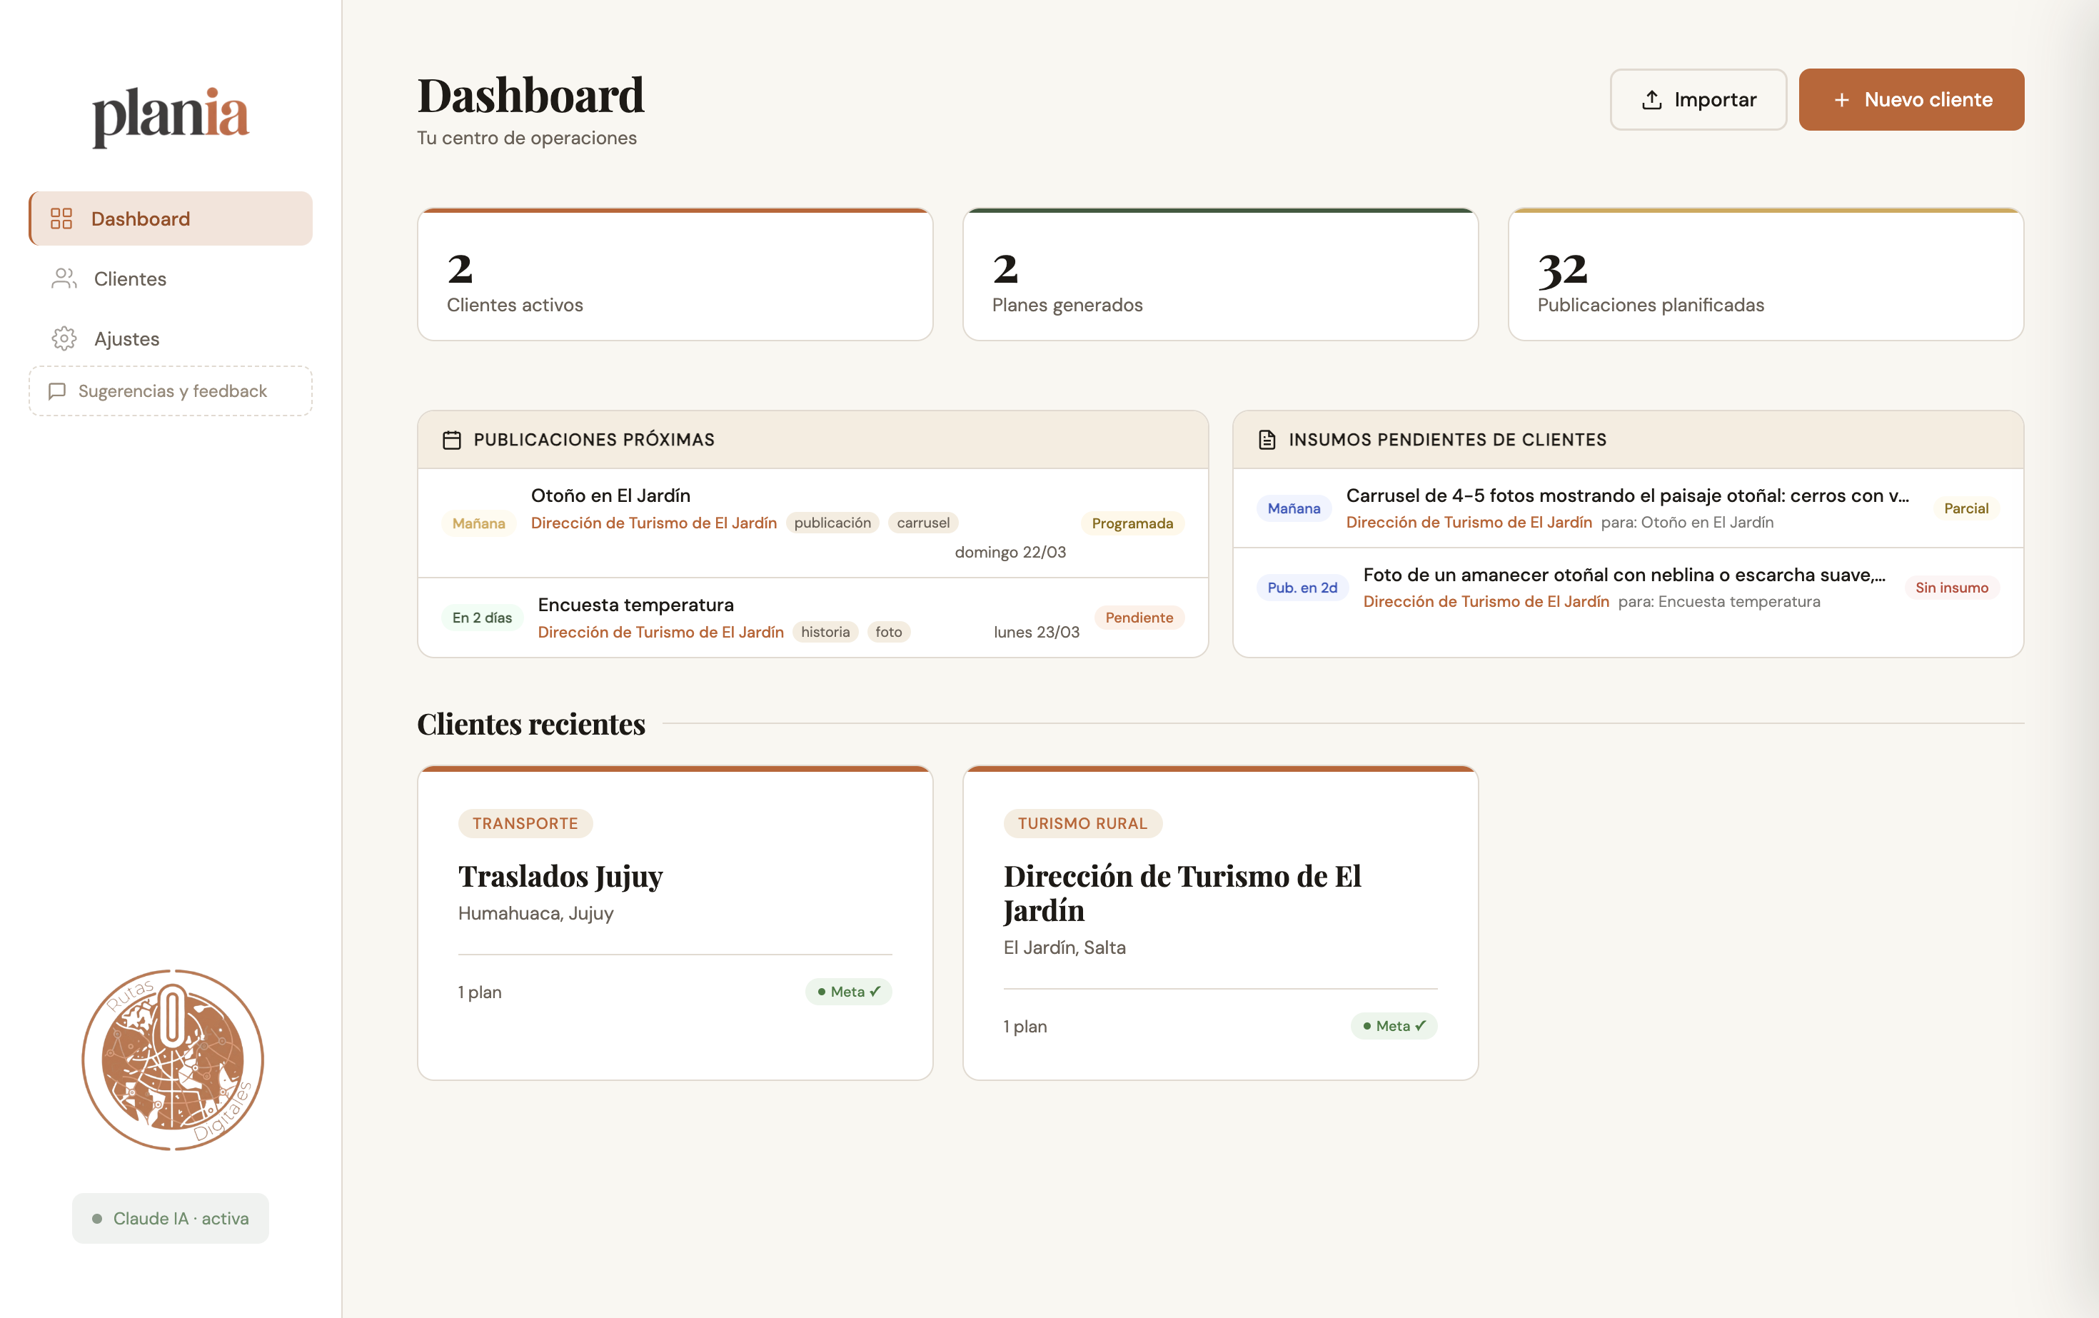The height and width of the screenshot is (1318, 2099).
Task: Click the upload icon in Importar button
Action: [x=1651, y=99]
